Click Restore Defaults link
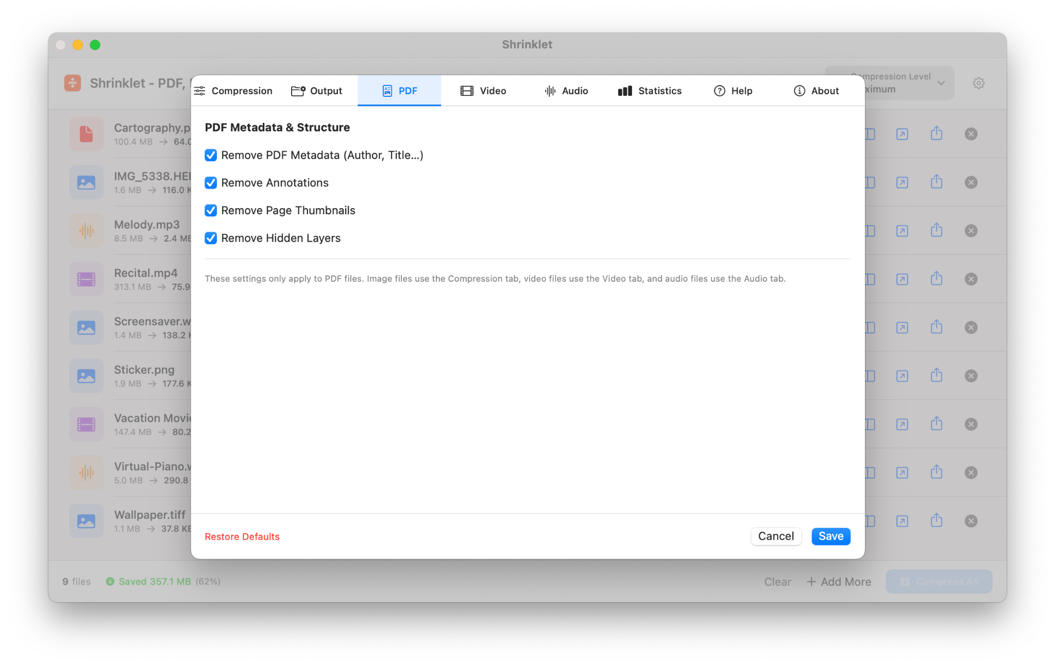This screenshot has height=666, width=1055. pyautogui.click(x=242, y=536)
